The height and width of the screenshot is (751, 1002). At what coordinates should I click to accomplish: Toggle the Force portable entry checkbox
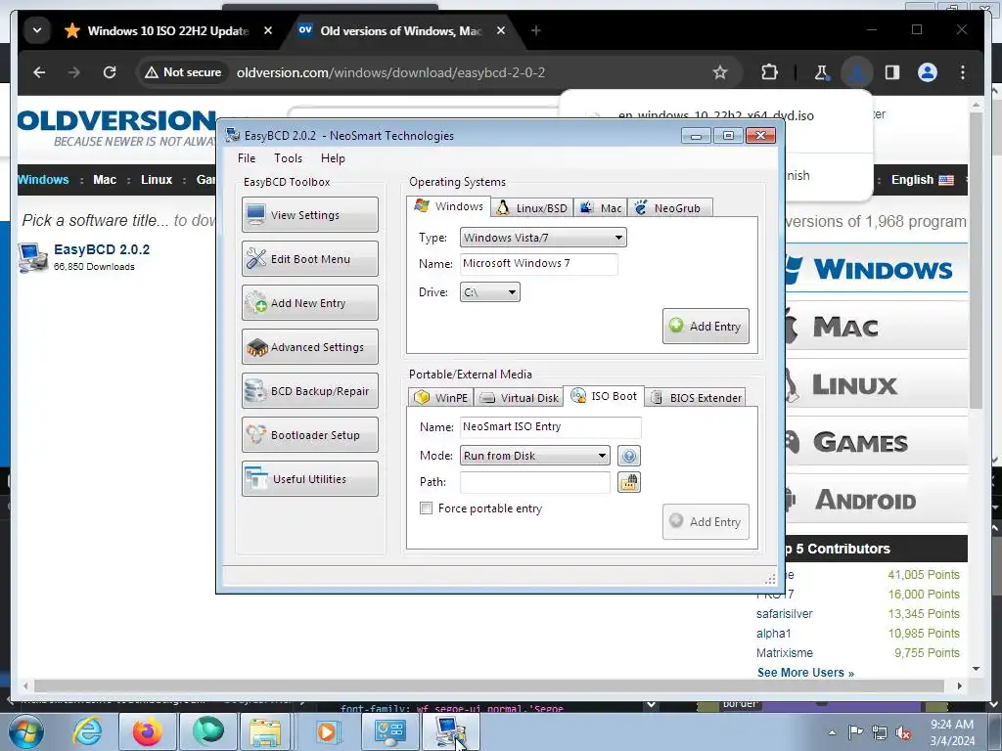pos(426,508)
